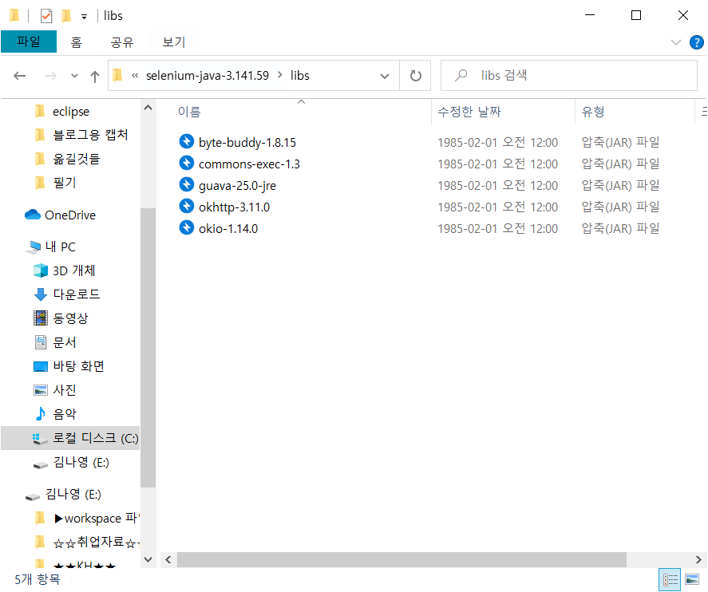The height and width of the screenshot is (592, 708).
Task: Open the byte-buddy-1.8.15 JAR file icon
Action: pyautogui.click(x=186, y=142)
